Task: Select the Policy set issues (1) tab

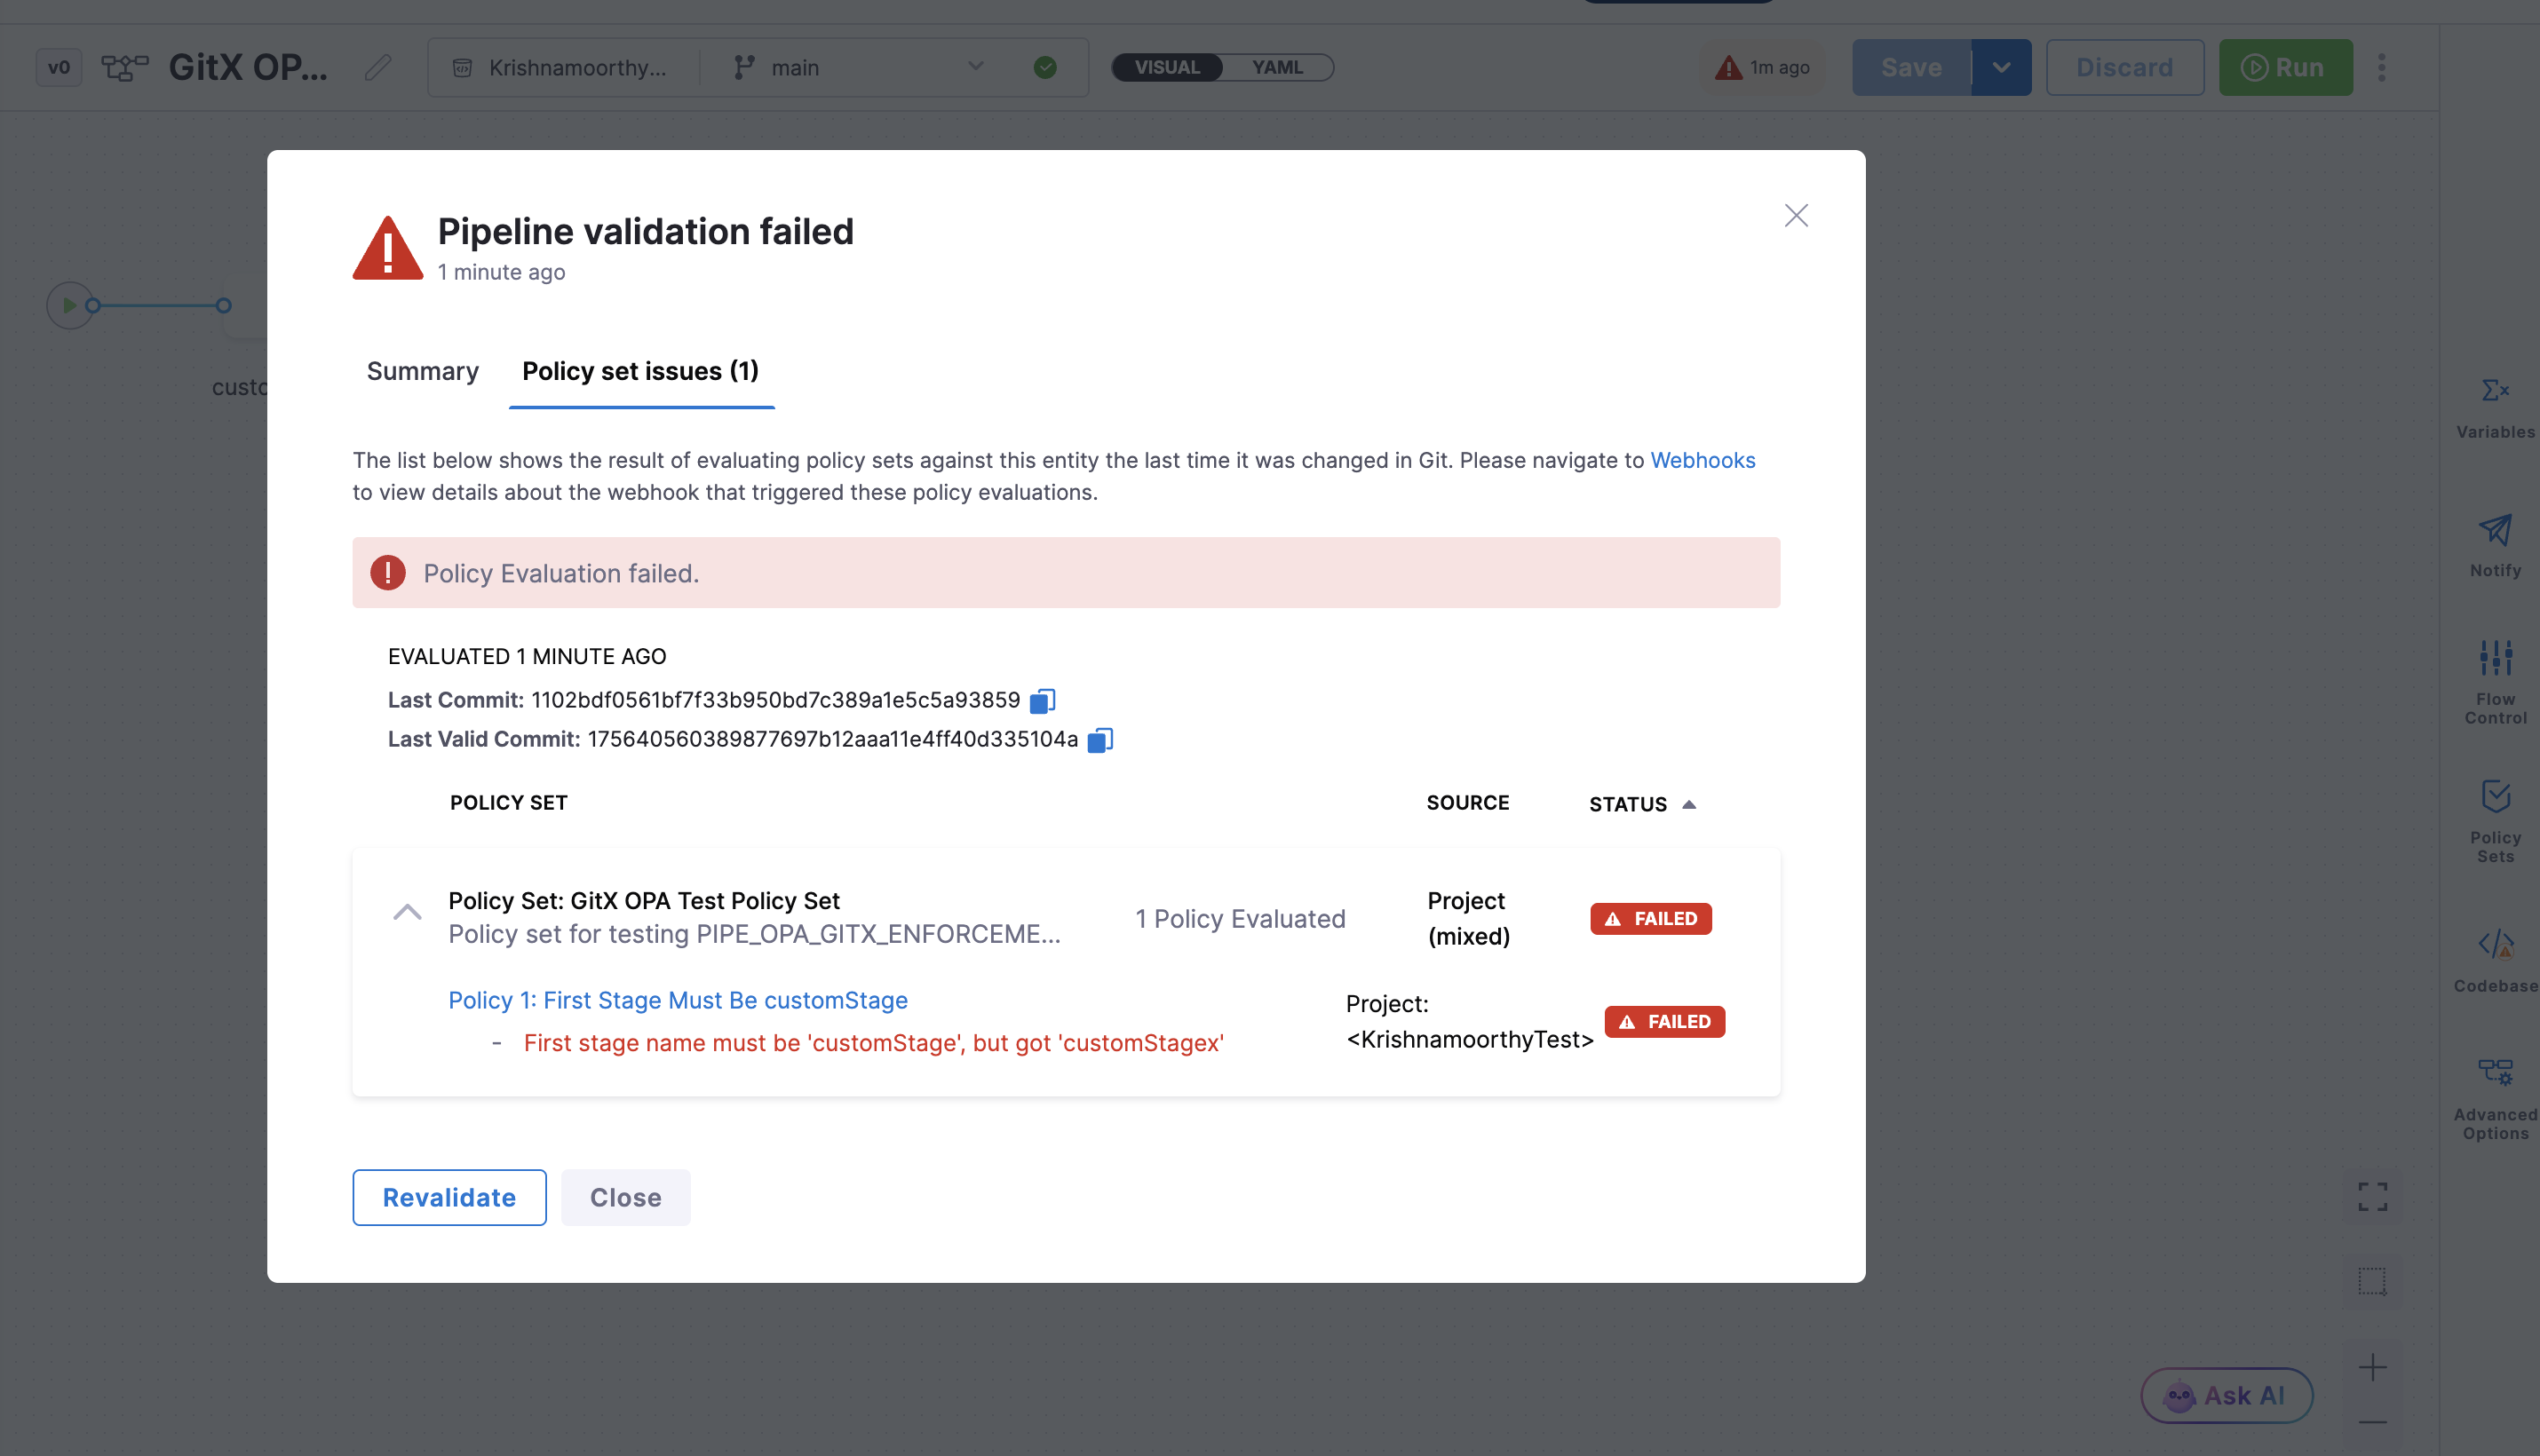Action: coord(640,371)
